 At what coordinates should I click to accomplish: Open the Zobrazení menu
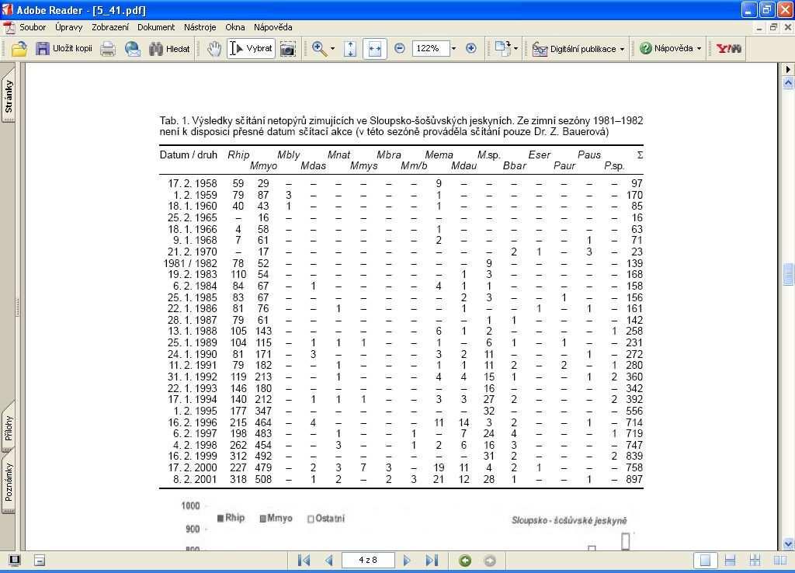click(110, 27)
